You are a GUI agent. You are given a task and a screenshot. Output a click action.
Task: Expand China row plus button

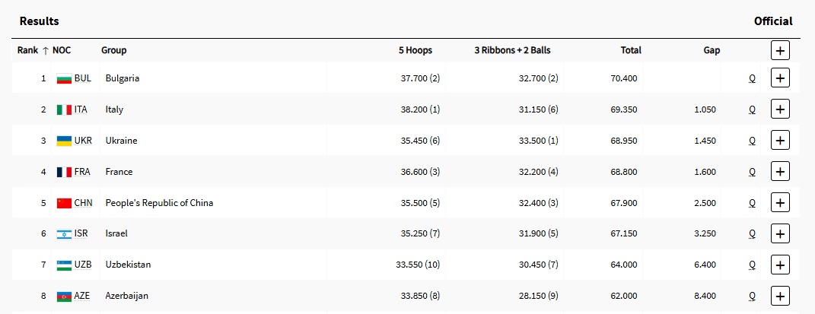780,203
